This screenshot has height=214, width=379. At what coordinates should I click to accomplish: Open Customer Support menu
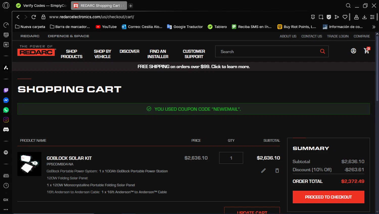(194, 54)
